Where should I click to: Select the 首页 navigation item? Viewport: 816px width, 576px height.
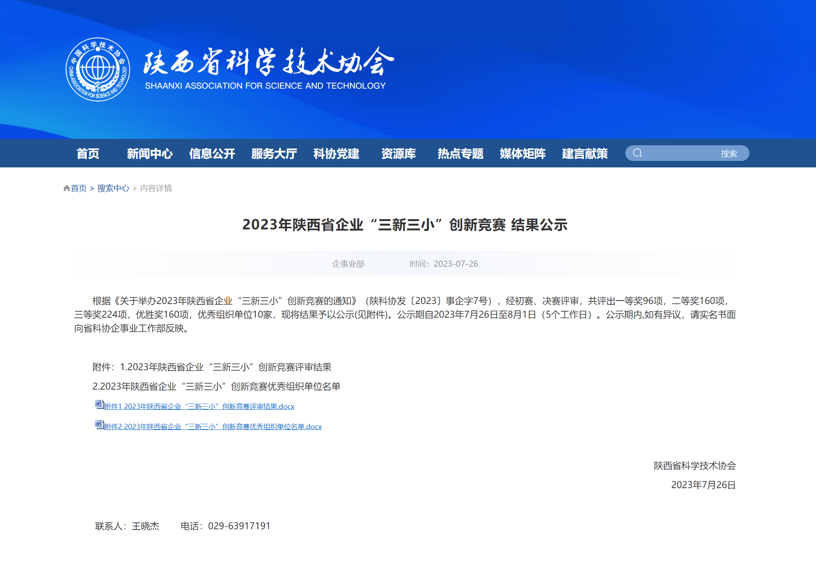coord(88,153)
